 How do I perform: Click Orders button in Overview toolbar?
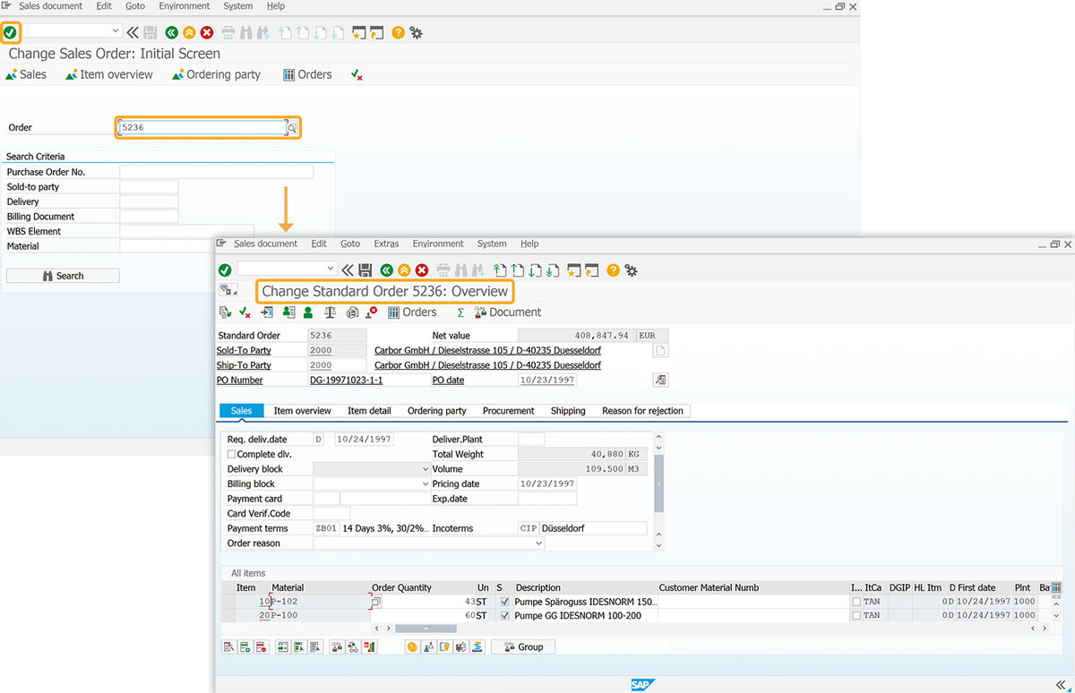coord(412,312)
